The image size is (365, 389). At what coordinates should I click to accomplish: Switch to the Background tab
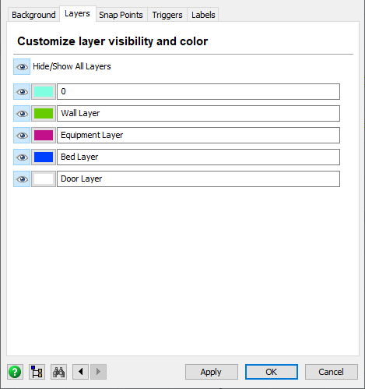tap(33, 15)
